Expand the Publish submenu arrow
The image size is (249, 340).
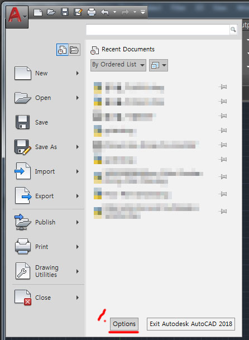pos(78,222)
